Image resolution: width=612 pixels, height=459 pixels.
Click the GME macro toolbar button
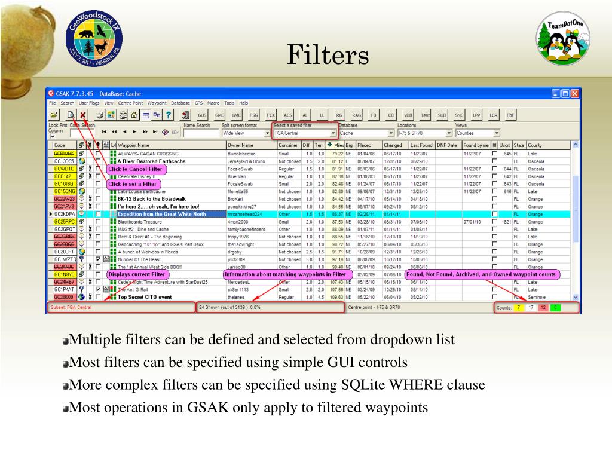(219, 115)
